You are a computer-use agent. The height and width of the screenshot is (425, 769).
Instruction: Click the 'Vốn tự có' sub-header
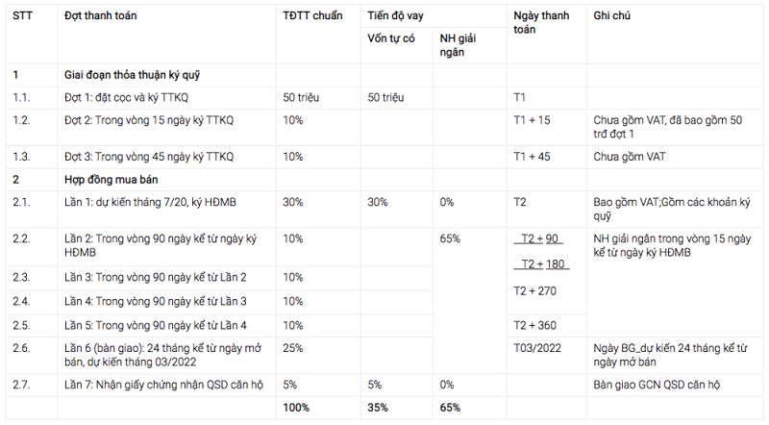pyautogui.click(x=391, y=38)
